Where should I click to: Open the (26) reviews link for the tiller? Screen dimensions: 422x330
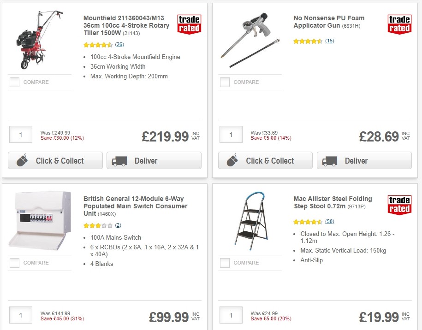pos(118,44)
